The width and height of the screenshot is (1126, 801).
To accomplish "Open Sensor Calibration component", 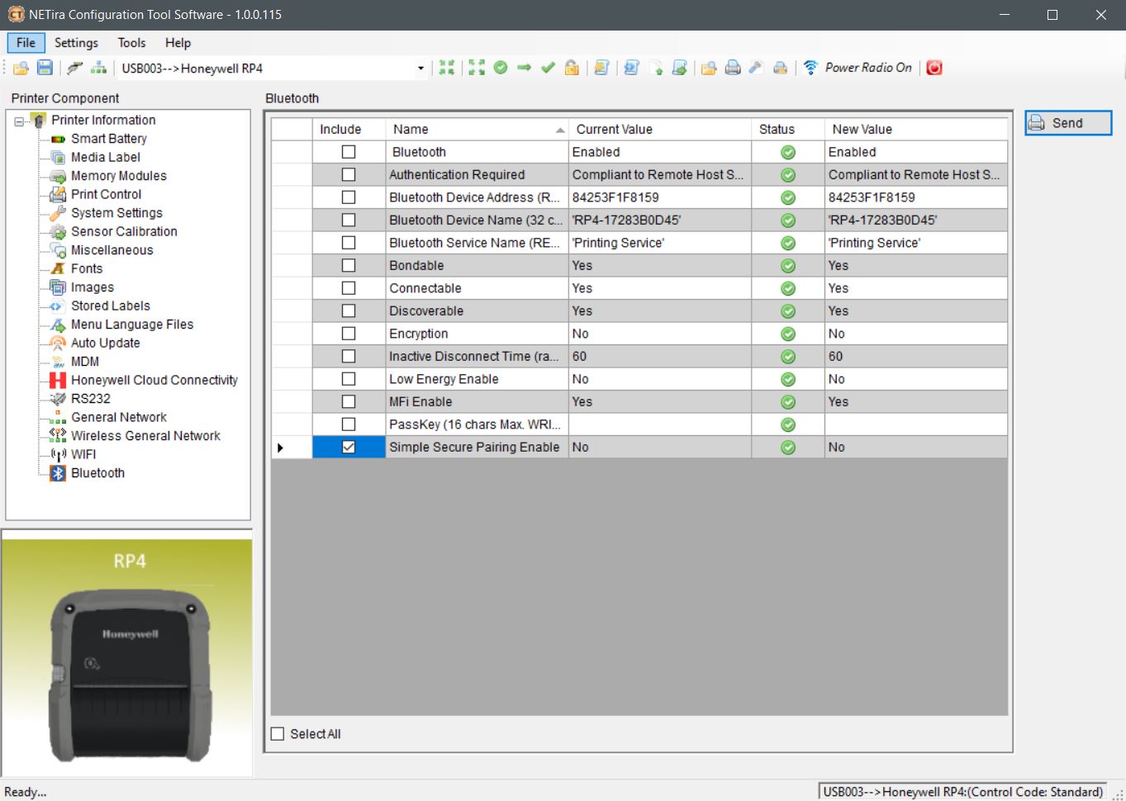I will pyautogui.click(x=124, y=231).
